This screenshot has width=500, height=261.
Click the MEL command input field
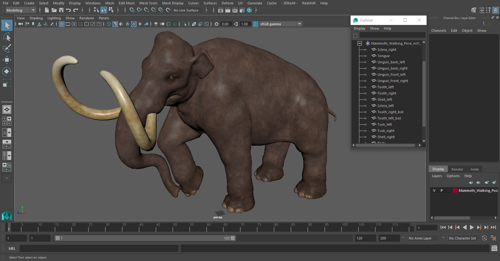[99, 249]
